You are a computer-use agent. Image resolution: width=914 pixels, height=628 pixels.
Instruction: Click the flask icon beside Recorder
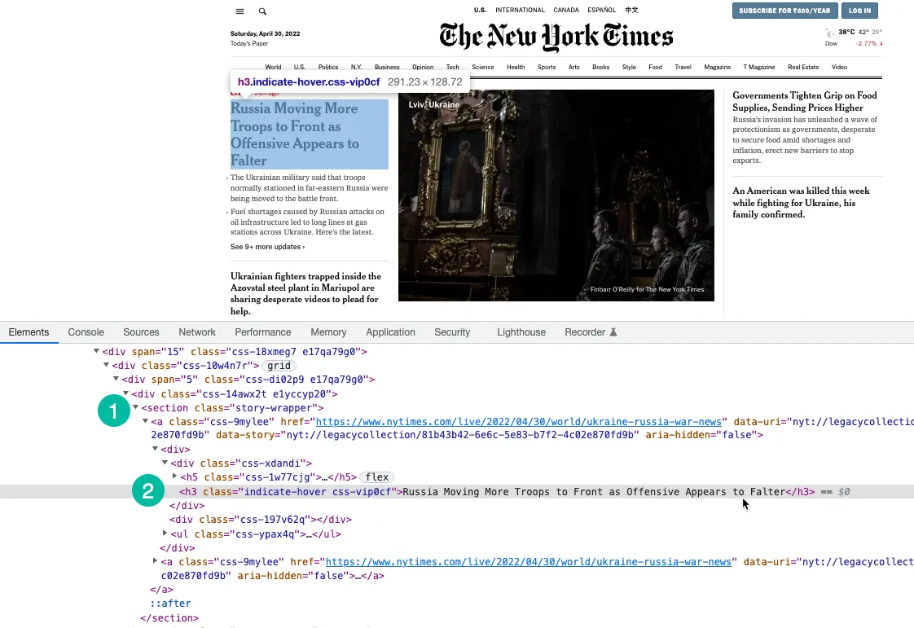tap(613, 332)
